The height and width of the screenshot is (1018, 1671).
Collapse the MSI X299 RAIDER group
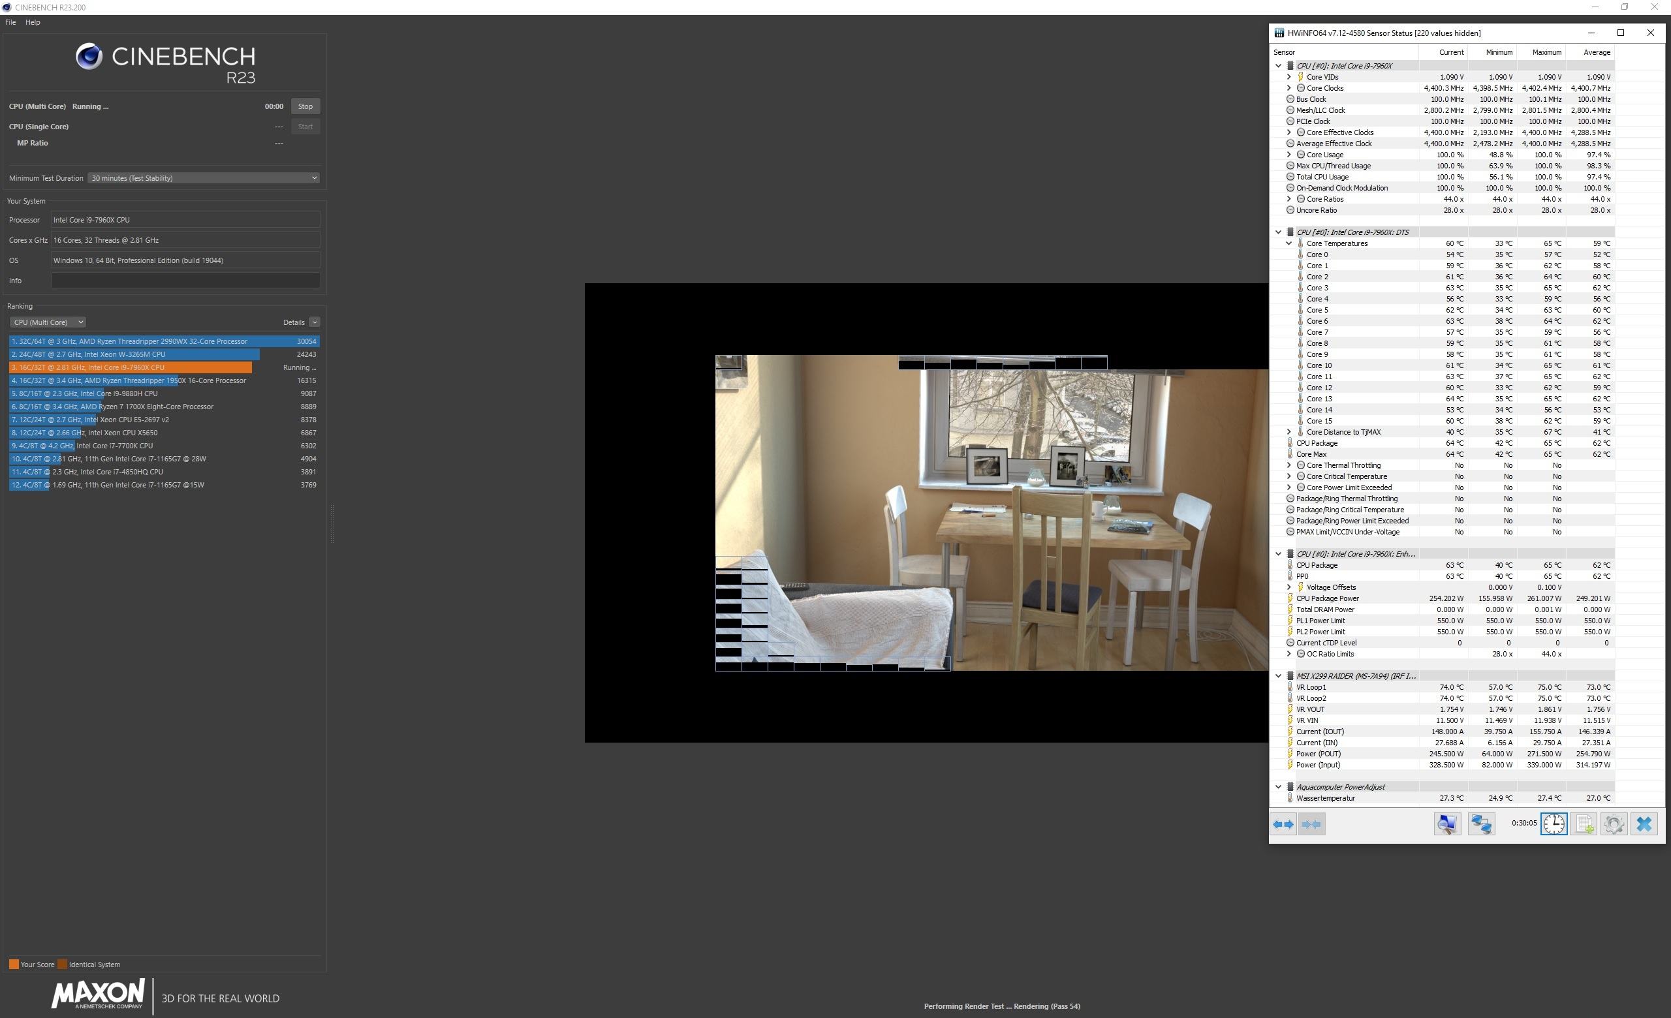point(1278,675)
